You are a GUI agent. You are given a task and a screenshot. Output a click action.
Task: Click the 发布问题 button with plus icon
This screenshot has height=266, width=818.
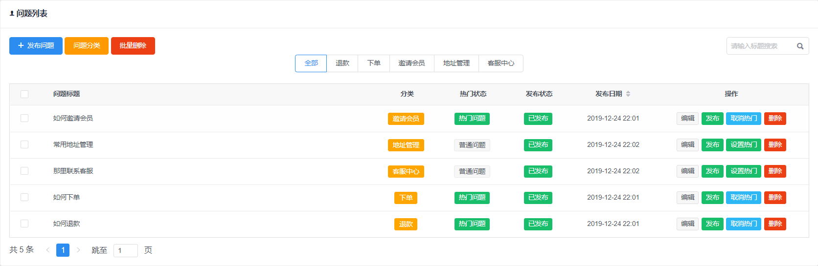tap(36, 46)
